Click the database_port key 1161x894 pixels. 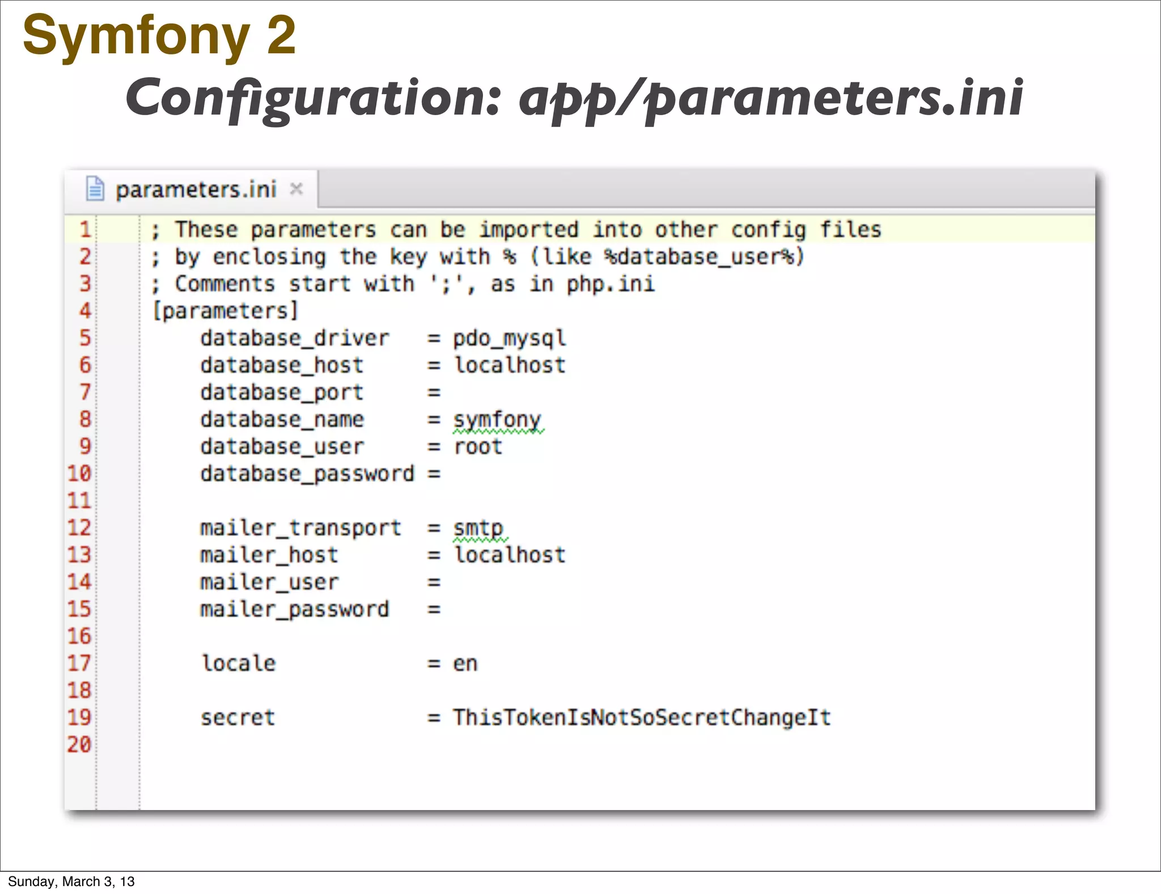pos(282,393)
